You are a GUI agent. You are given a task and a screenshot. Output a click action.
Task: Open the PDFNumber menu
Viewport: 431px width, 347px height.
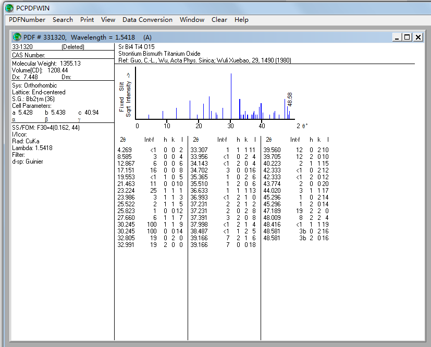click(27, 20)
